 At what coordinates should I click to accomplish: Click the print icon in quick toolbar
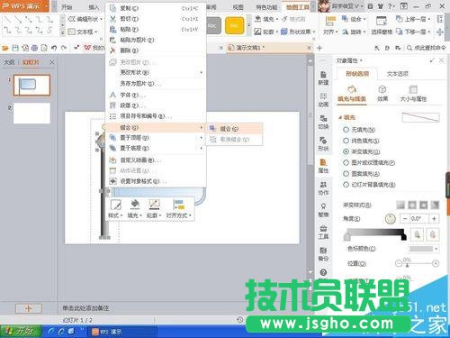pos(34,48)
